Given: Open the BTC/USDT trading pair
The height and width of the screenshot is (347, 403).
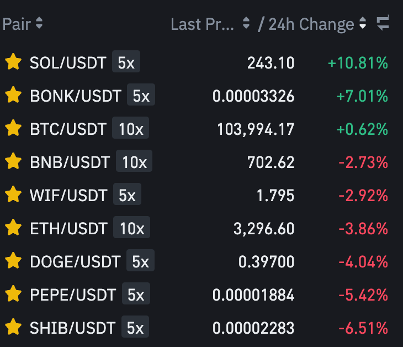Looking at the screenshot, I should [68, 129].
